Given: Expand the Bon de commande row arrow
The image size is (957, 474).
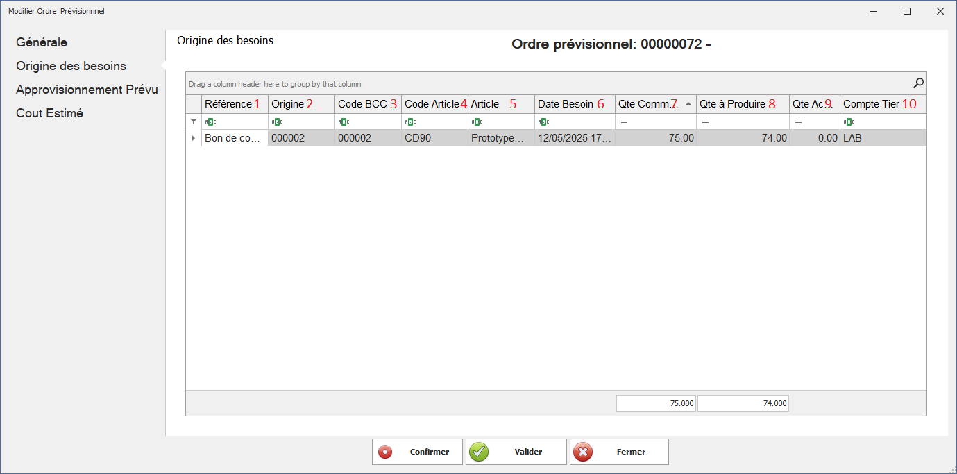Looking at the screenshot, I should pos(194,138).
